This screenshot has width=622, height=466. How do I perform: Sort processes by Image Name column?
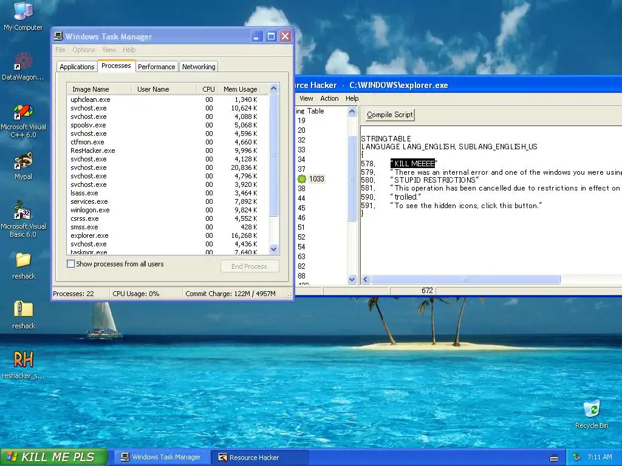tap(99, 89)
